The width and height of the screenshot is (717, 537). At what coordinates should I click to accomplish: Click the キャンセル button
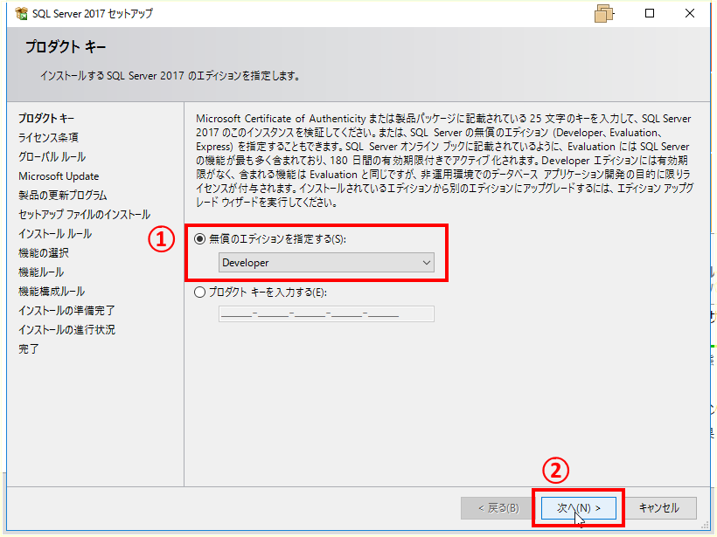(x=659, y=508)
